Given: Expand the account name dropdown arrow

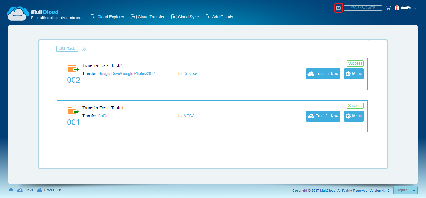Looking at the screenshot, I should pyautogui.click(x=414, y=9).
